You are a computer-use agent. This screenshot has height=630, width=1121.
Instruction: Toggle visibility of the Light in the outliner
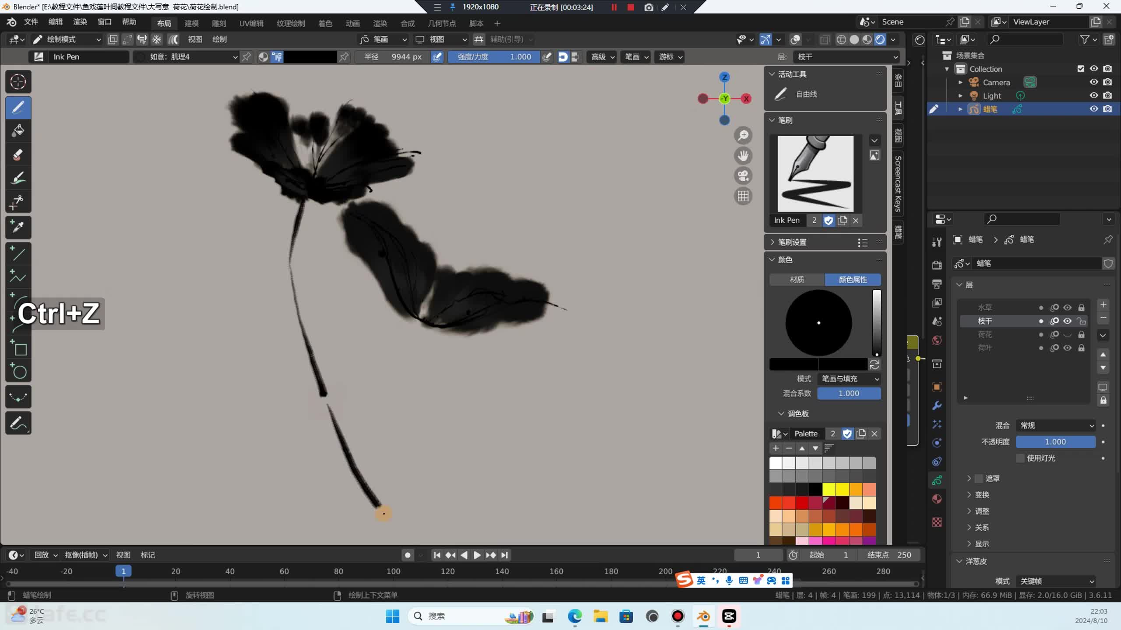(x=1094, y=95)
